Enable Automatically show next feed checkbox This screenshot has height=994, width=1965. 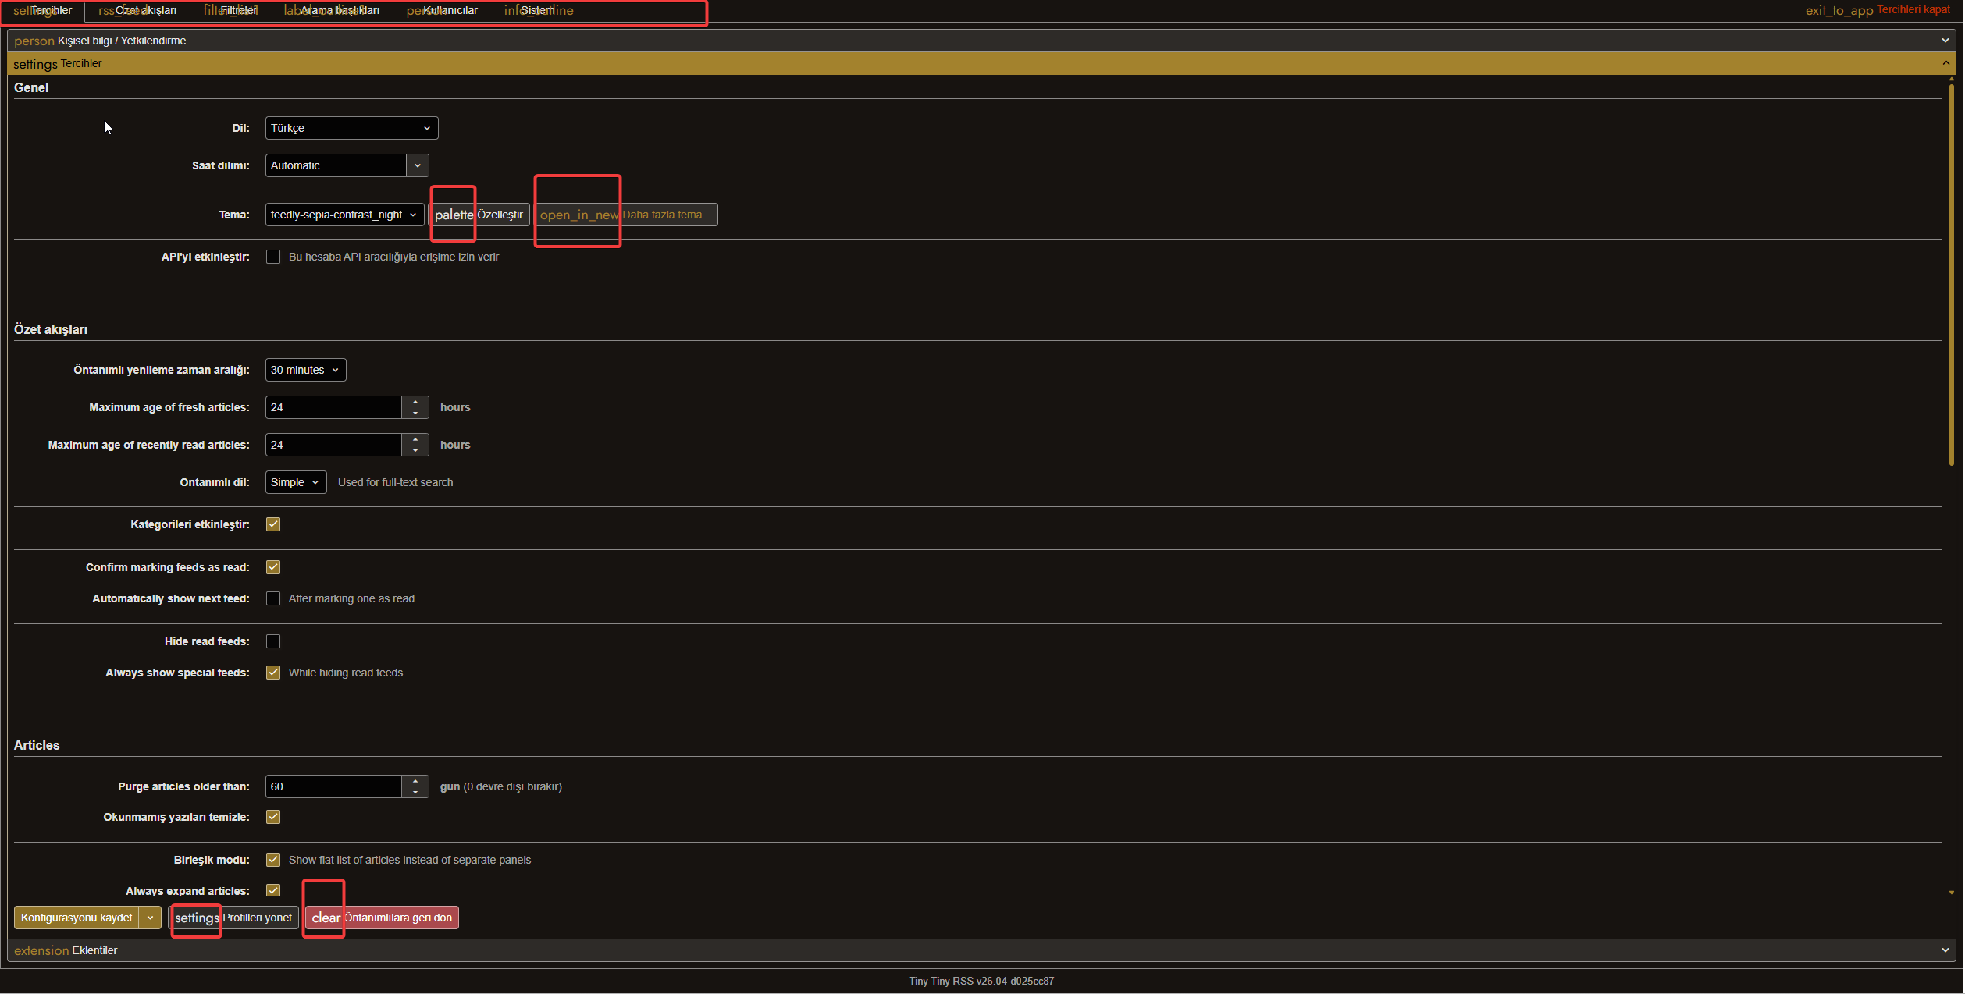pos(273,598)
